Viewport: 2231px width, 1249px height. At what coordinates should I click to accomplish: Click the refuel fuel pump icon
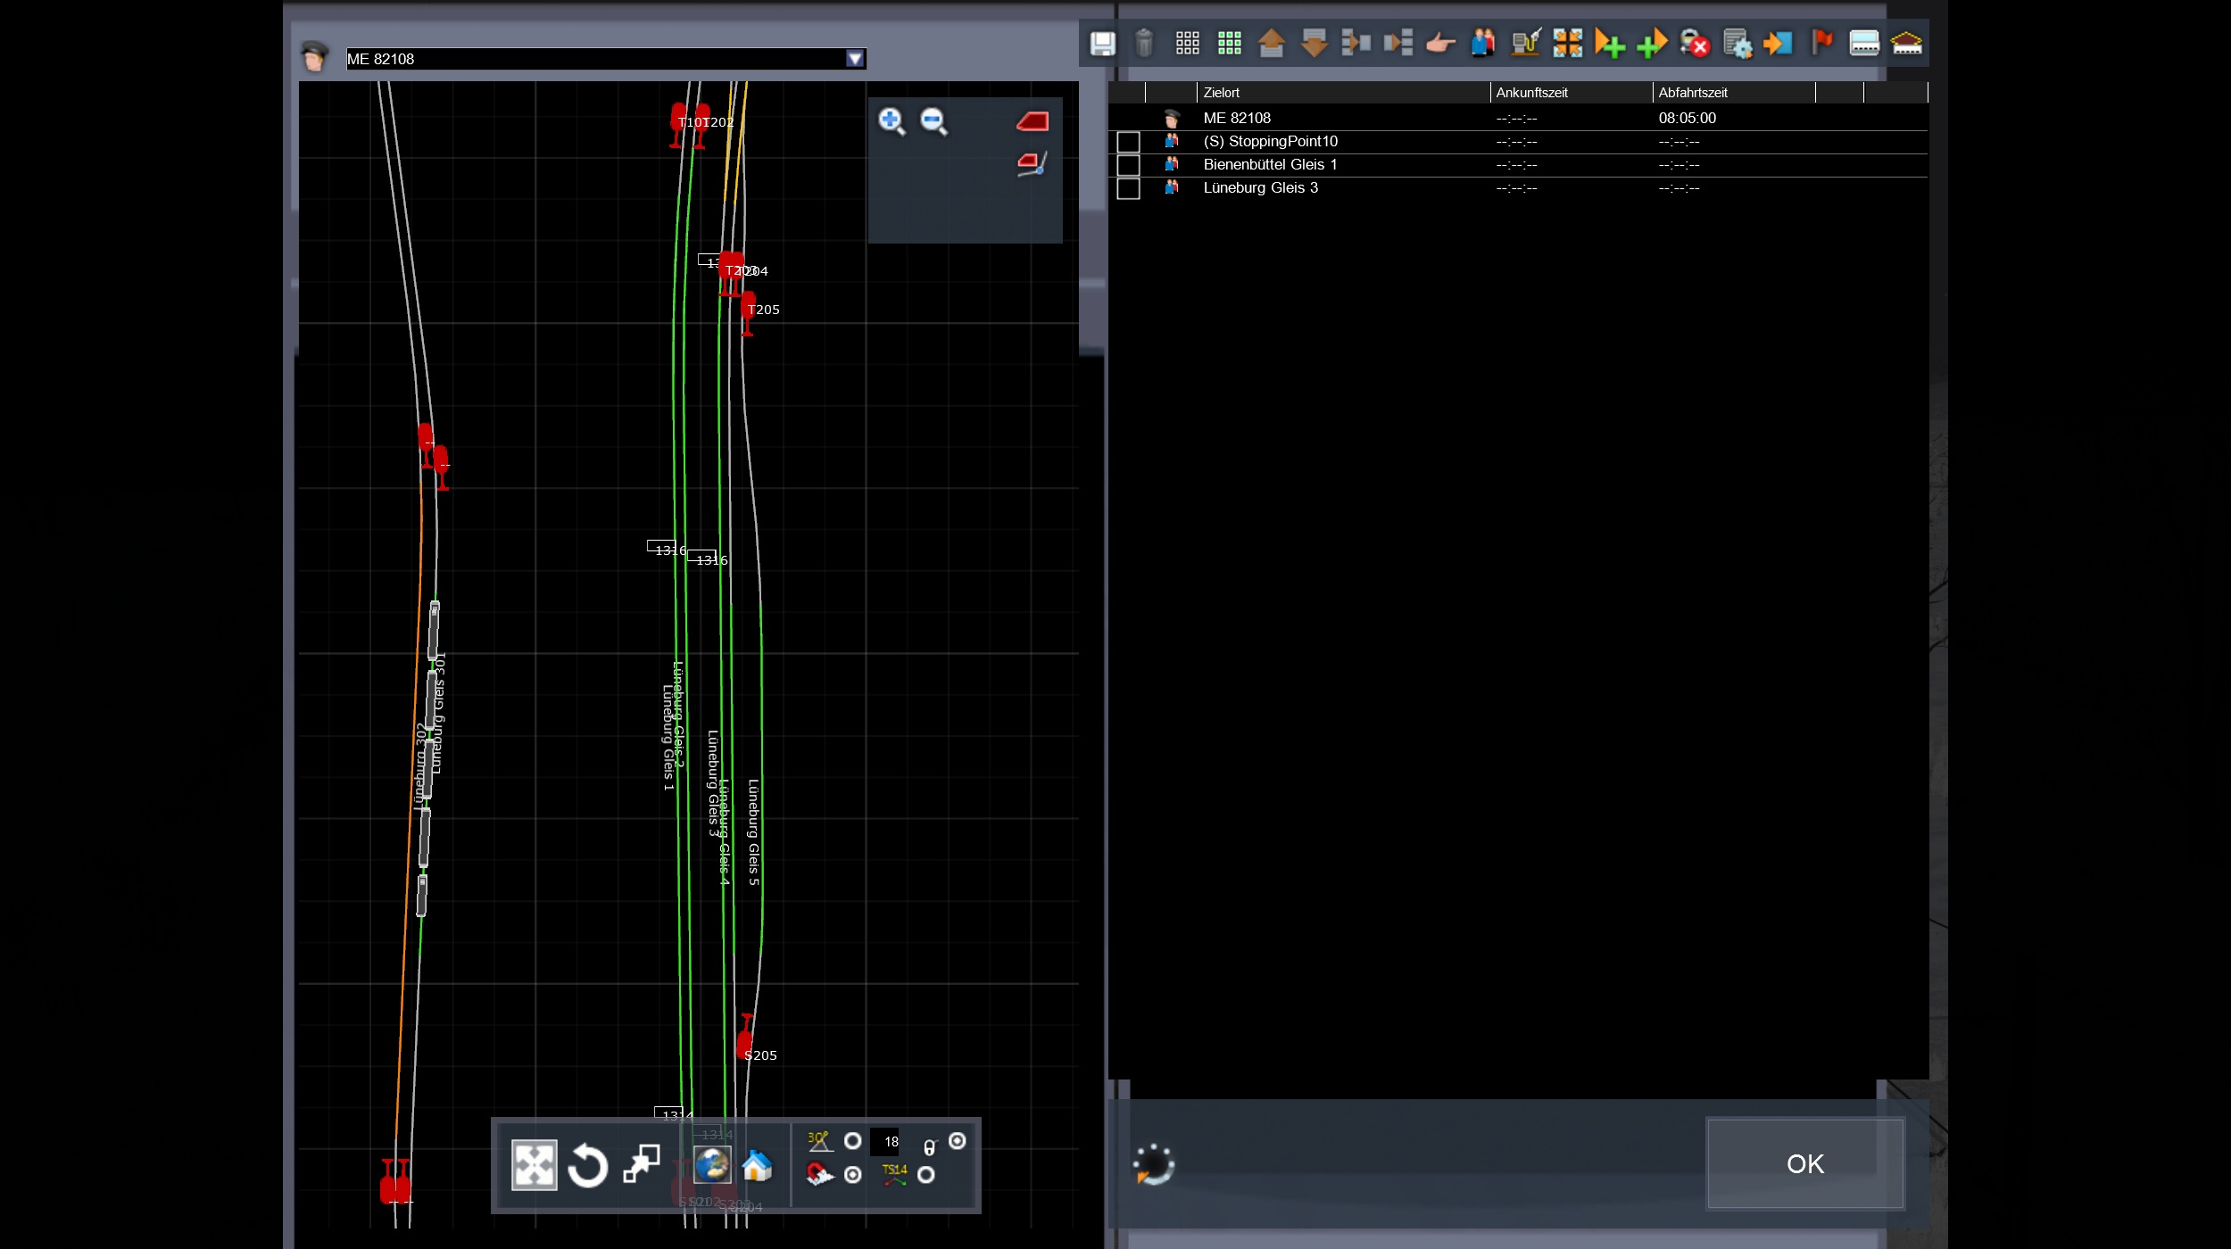point(1525,43)
